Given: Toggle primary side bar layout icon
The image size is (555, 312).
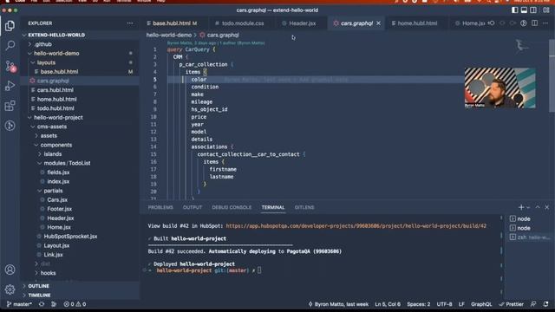Looking at the screenshot, I should pyautogui.click(x=514, y=10).
